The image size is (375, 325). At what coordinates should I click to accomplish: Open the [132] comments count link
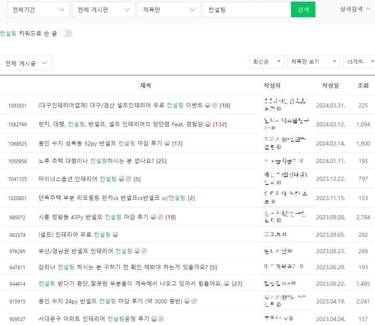[x=220, y=124]
